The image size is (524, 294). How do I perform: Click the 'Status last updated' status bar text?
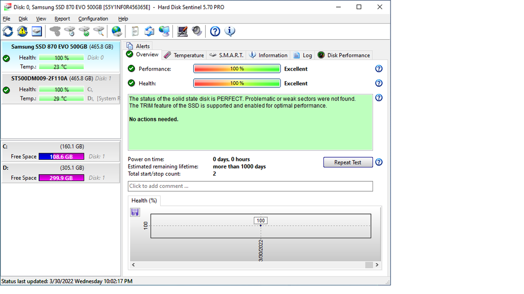coord(67,281)
